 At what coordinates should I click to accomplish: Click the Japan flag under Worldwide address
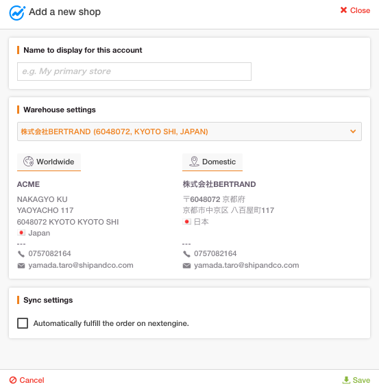(x=21, y=233)
